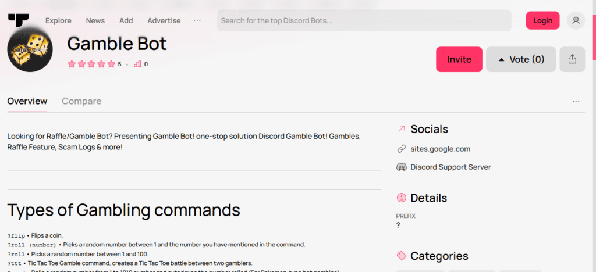
Task: Click the five-star rating row
Action: (91, 64)
